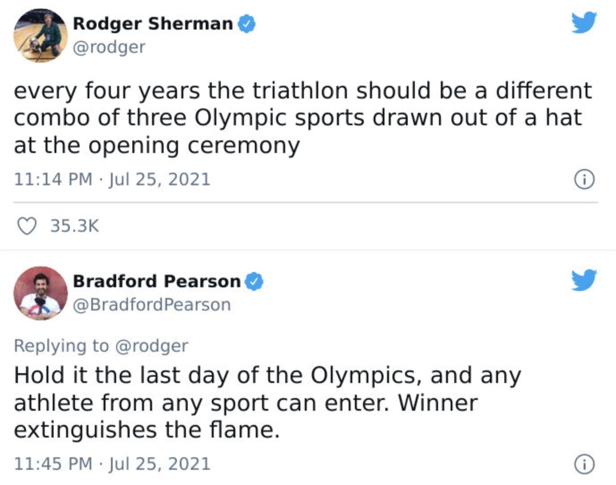Open Rodger Sherman's profile picture

[41, 35]
